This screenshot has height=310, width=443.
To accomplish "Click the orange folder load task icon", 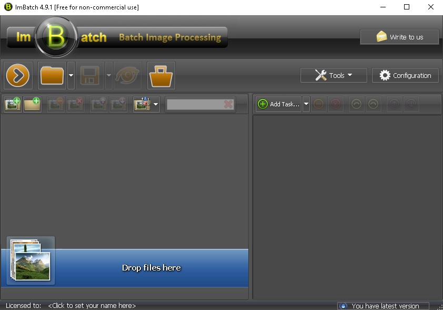I will [x=52, y=75].
